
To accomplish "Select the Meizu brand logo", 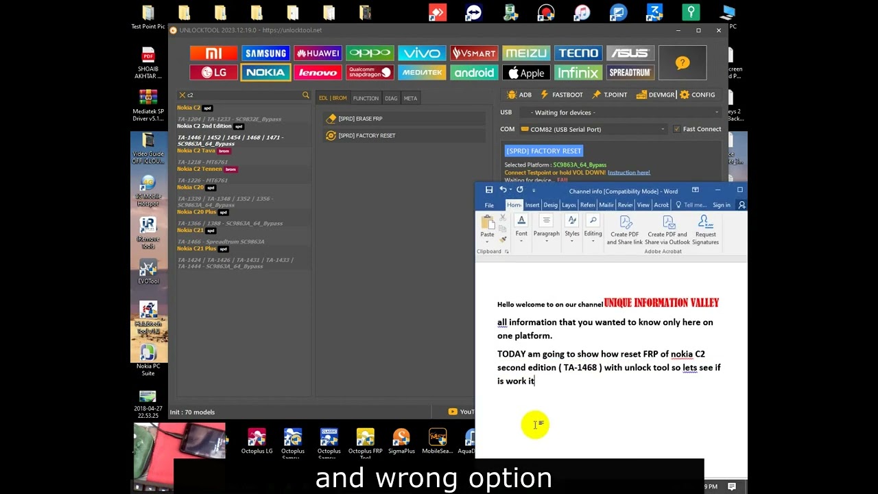I will [526, 54].
